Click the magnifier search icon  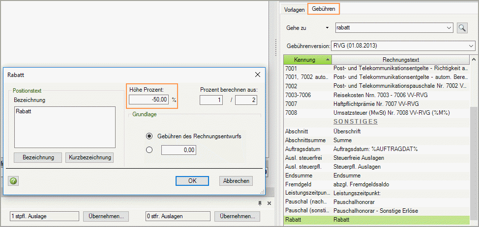(462, 28)
